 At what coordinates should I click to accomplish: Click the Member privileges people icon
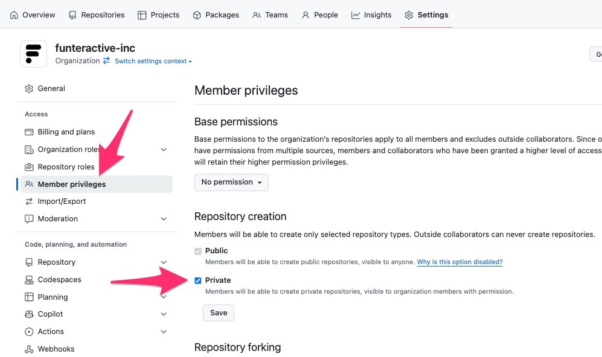point(29,184)
